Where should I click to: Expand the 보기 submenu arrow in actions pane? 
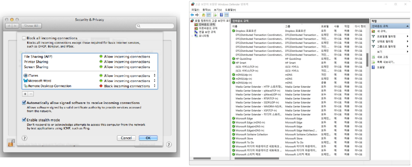(x=407, y=52)
